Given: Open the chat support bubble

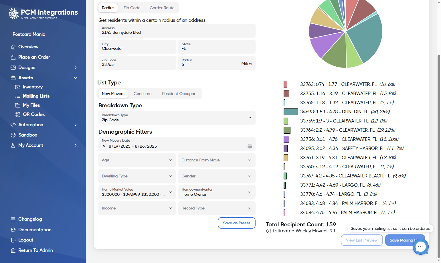Looking at the screenshot, I should click(x=421, y=247).
